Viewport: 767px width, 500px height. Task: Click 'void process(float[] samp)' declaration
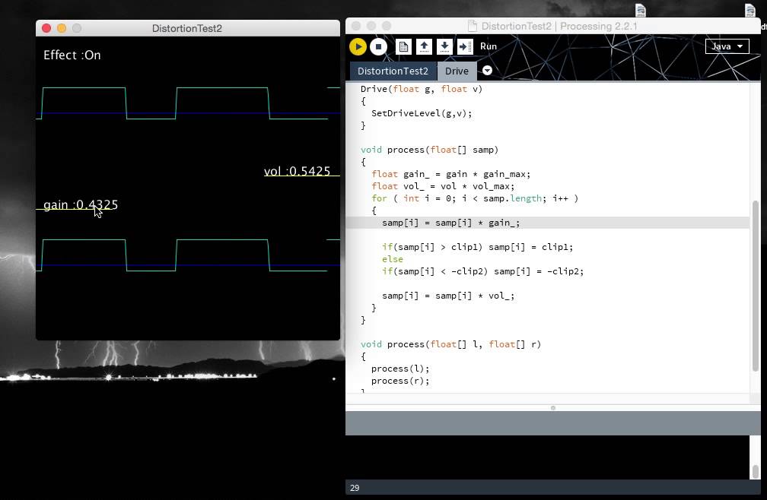click(429, 150)
